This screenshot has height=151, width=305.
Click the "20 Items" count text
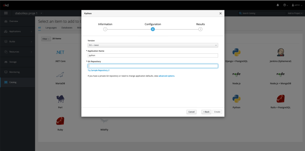pyautogui.click(x=57, y=38)
